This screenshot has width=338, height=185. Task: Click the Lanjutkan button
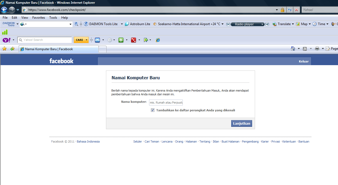tap(242, 124)
